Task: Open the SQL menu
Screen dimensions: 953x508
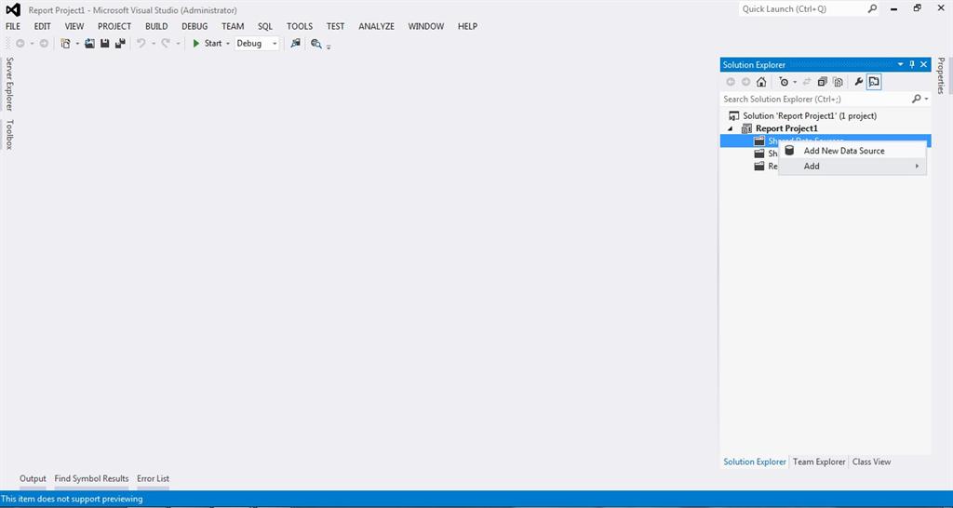Action: click(x=265, y=27)
